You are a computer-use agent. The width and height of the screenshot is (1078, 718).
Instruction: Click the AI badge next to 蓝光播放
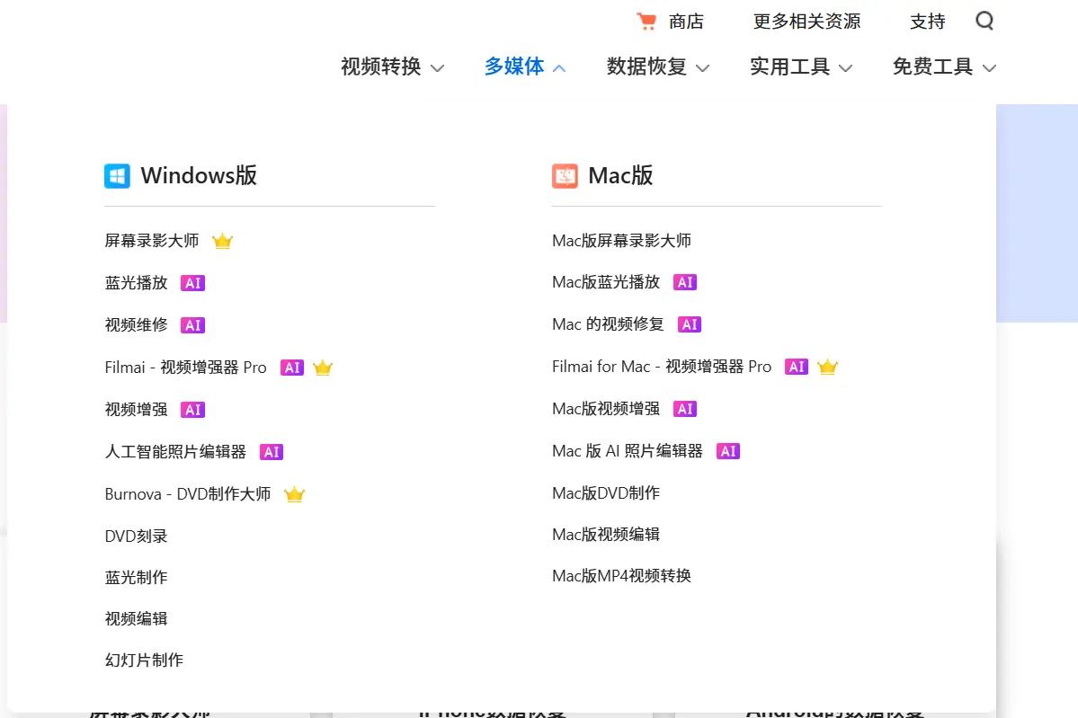[192, 282]
